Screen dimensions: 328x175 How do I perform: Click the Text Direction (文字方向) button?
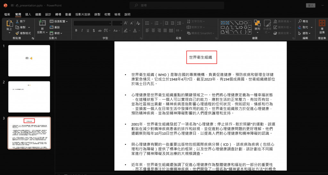(x=196, y=21)
